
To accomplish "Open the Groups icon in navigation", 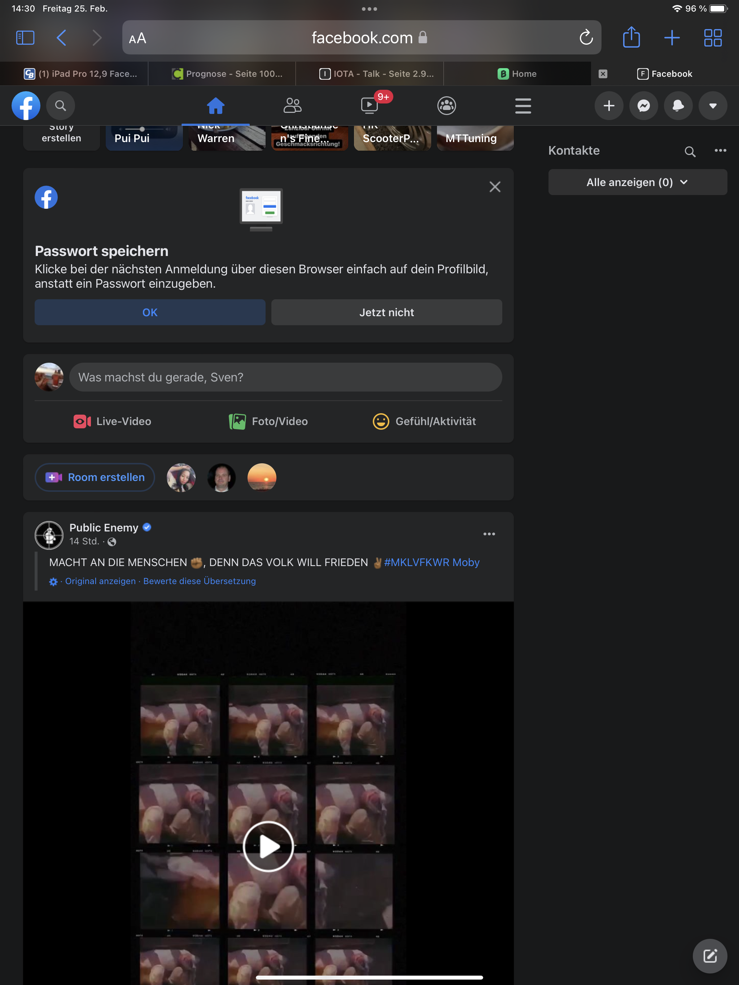I will click(446, 106).
